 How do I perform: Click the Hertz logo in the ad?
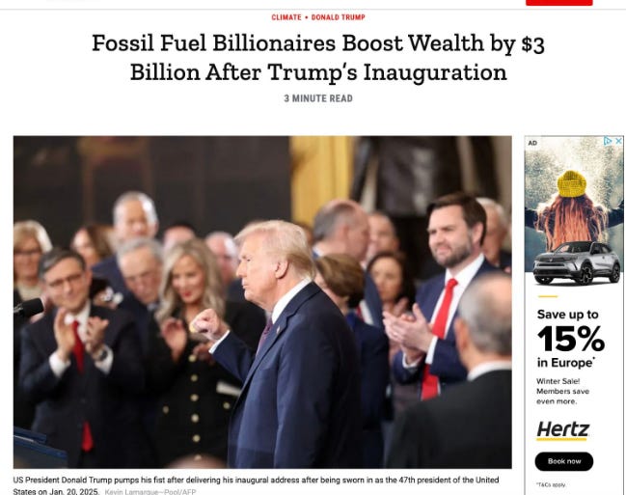tap(563, 430)
